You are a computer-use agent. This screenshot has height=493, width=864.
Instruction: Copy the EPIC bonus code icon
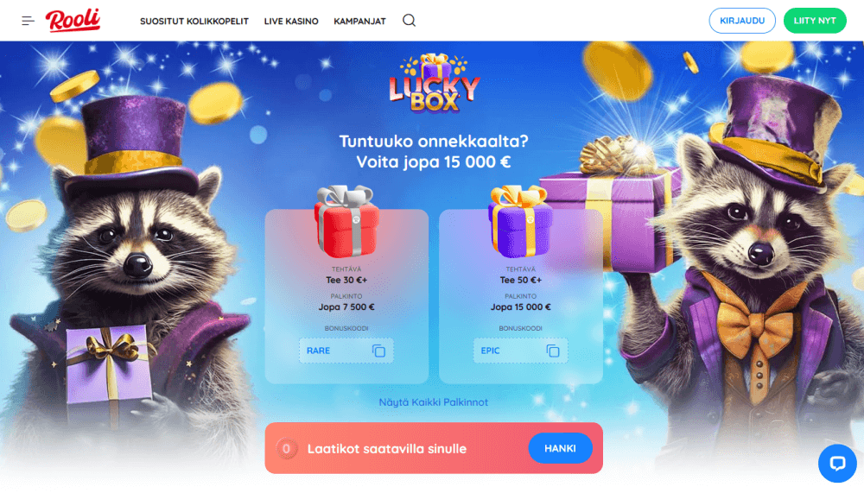(553, 351)
